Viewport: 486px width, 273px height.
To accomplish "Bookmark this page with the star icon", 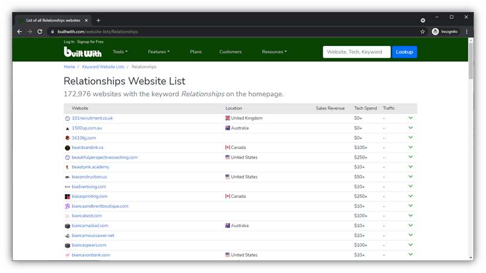I will coord(422,31).
